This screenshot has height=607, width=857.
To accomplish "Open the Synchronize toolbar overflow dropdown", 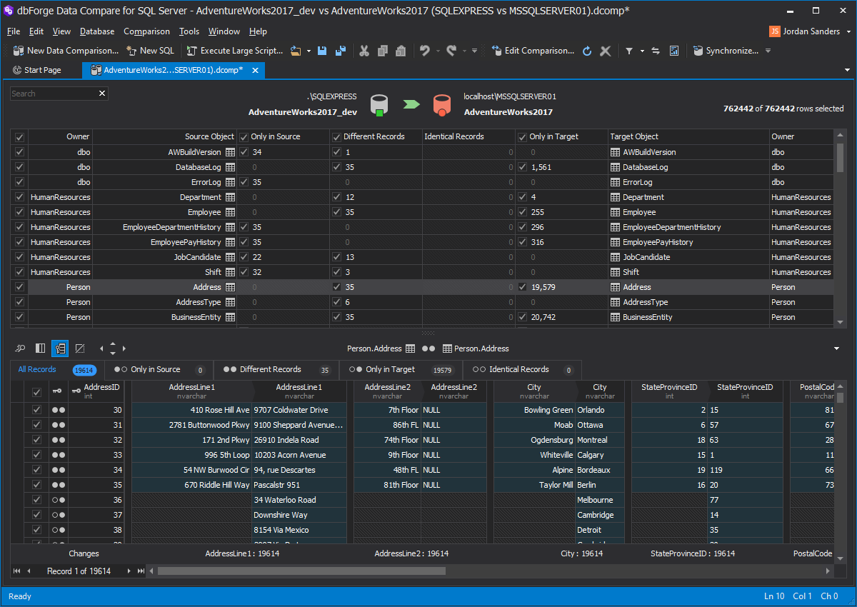I will click(768, 51).
